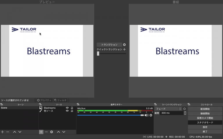Image resolution: width=223 pixels, height=139 pixels.
Task: Move source down in sources list
Action: tap(64, 132)
